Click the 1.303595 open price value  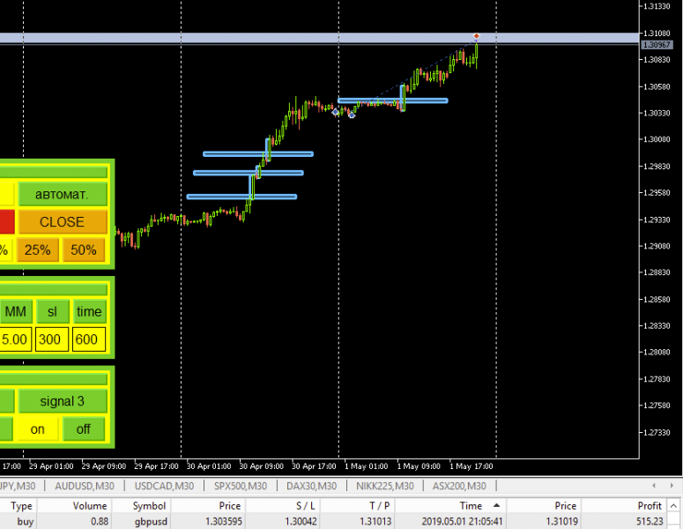pyautogui.click(x=224, y=521)
